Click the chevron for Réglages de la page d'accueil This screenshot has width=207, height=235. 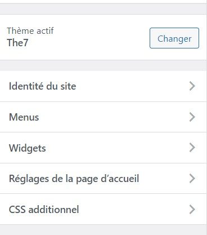[x=192, y=179]
